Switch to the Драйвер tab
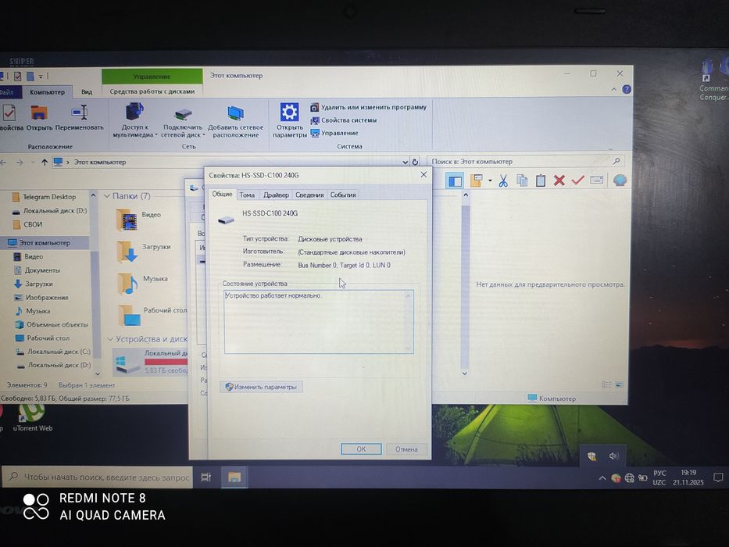 pos(276,195)
